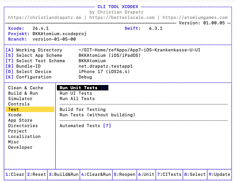Click the net.drapatz.testapp1 bundle value
This screenshot has width=235, height=182.
coord(106,66)
